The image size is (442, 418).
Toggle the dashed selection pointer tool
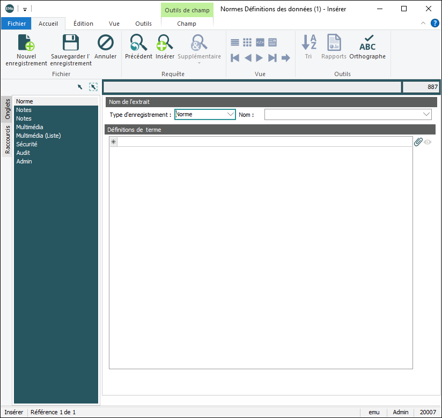[x=93, y=87]
